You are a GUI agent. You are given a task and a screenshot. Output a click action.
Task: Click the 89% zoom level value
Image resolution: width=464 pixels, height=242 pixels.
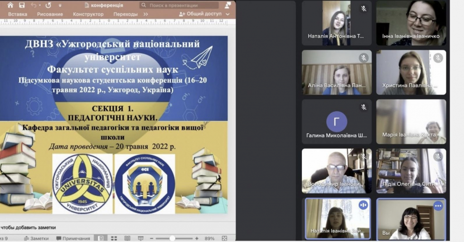coord(209,238)
